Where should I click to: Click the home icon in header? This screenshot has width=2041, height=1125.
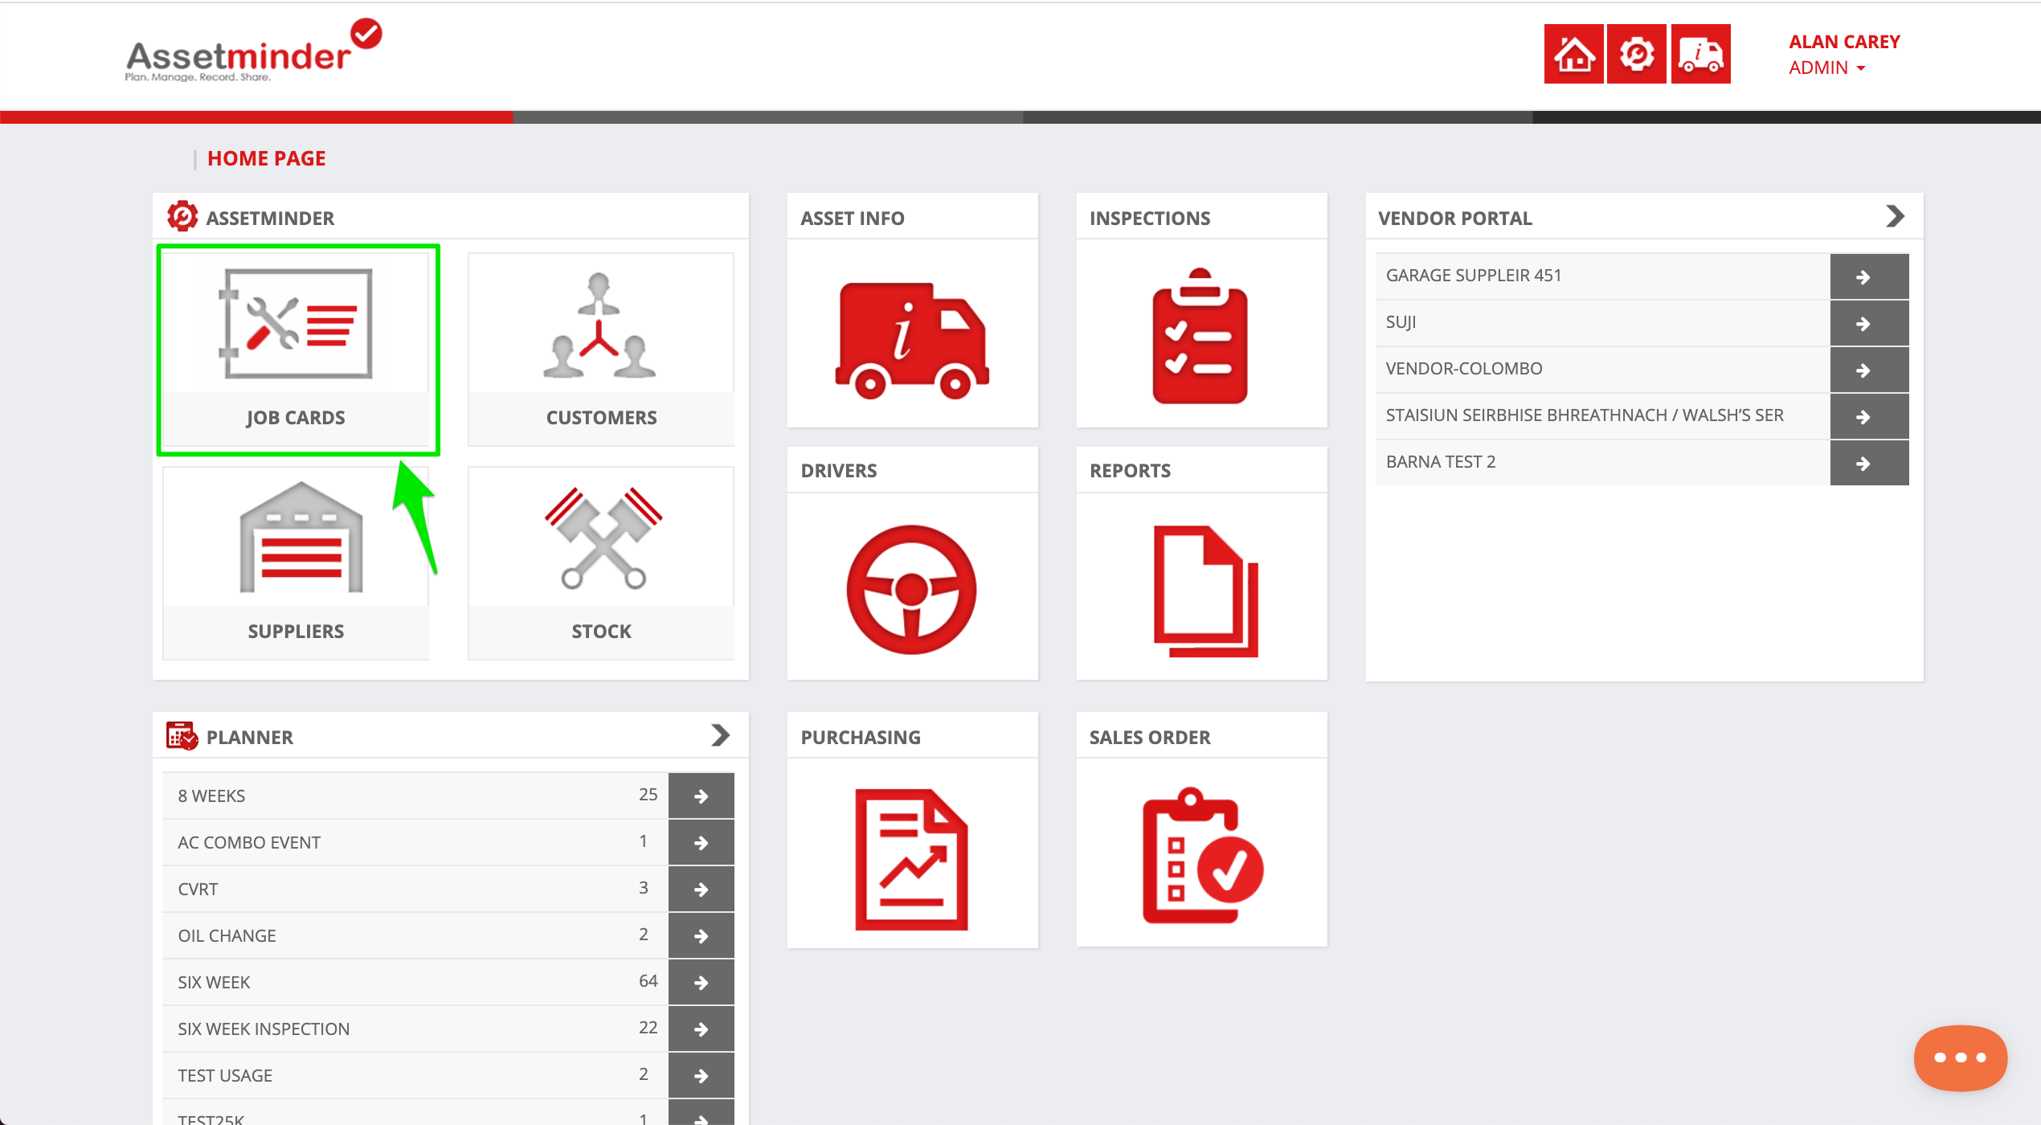click(x=1573, y=55)
